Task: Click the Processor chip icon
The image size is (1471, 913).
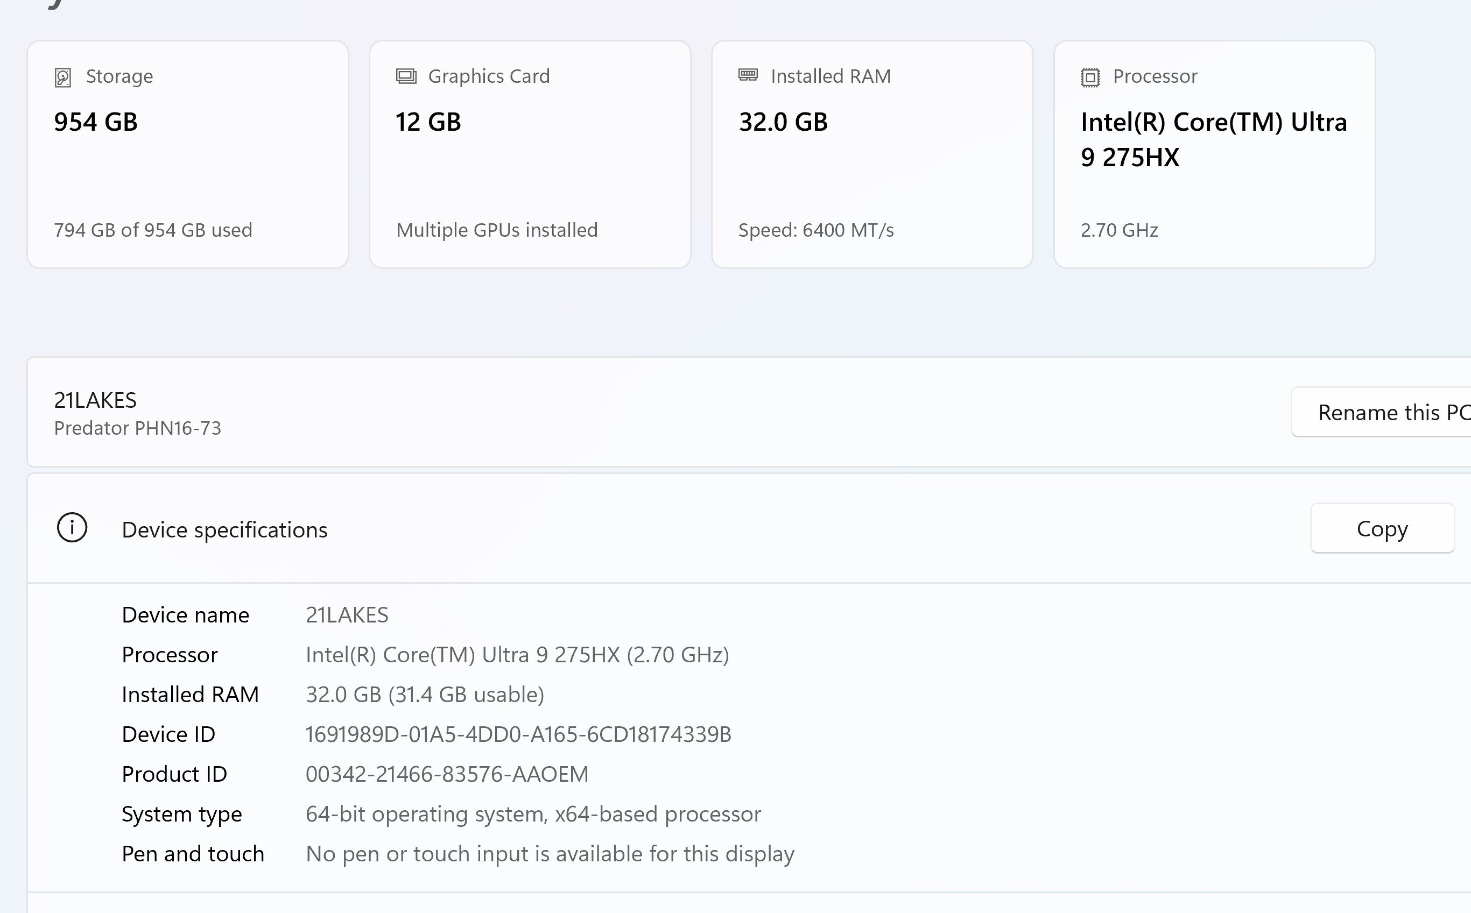Action: tap(1090, 77)
